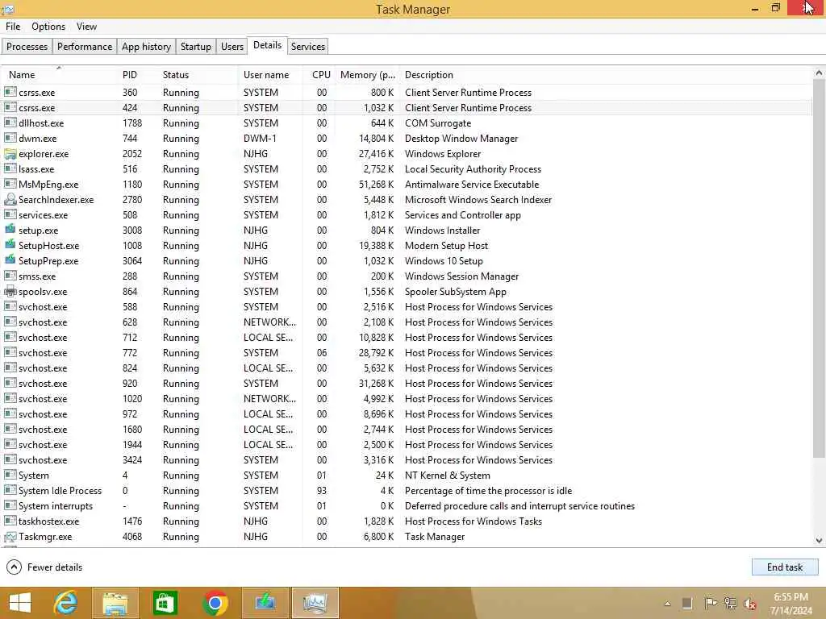Sort by the PID column header
This screenshot has height=619, width=826.
click(137, 75)
